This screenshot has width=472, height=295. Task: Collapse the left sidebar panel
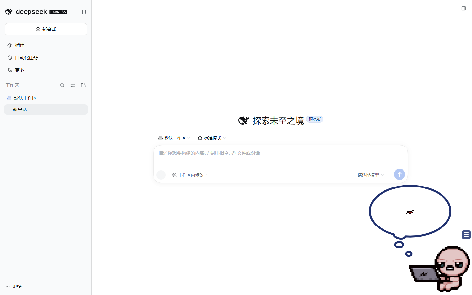[x=83, y=12]
